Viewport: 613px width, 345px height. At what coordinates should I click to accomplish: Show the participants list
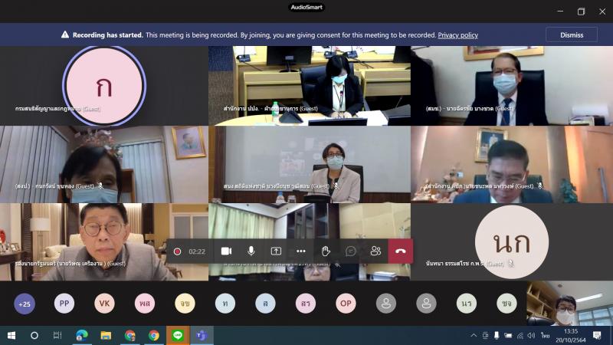pyautogui.click(x=375, y=251)
